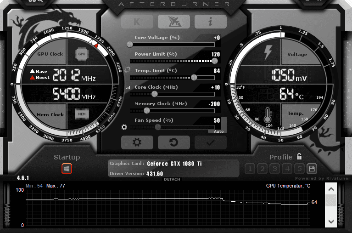The width and height of the screenshot is (352, 233).
Task: Open the information (i) button
Action: pyautogui.click(x=211, y=22)
